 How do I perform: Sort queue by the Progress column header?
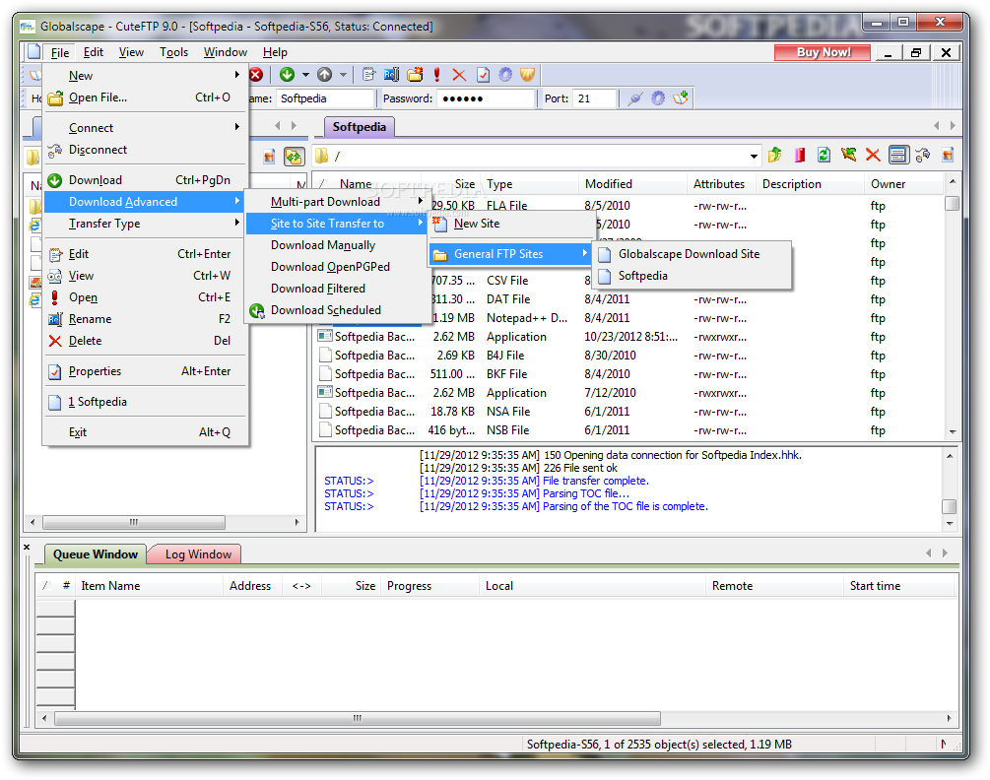429,586
